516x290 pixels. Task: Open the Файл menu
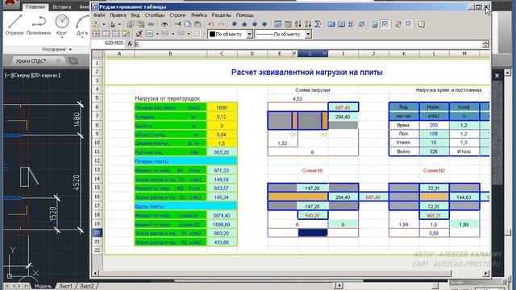coord(99,15)
